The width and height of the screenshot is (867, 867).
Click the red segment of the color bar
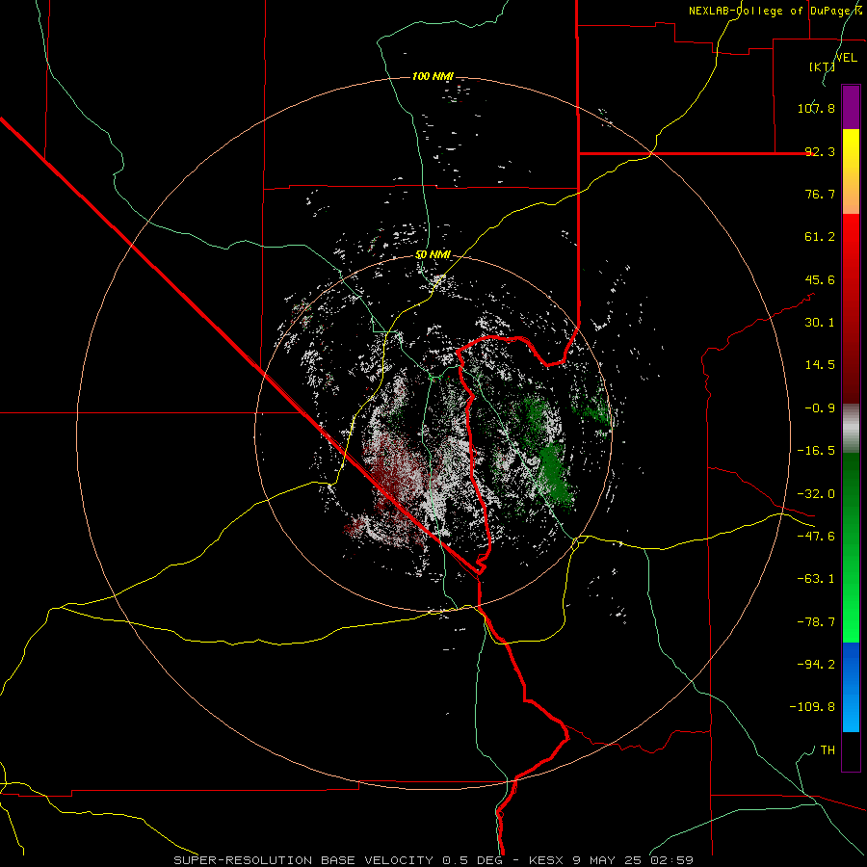(x=851, y=308)
